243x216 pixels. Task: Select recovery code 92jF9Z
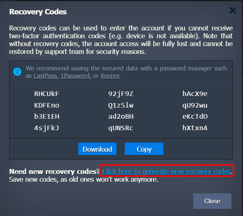point(121,94)
